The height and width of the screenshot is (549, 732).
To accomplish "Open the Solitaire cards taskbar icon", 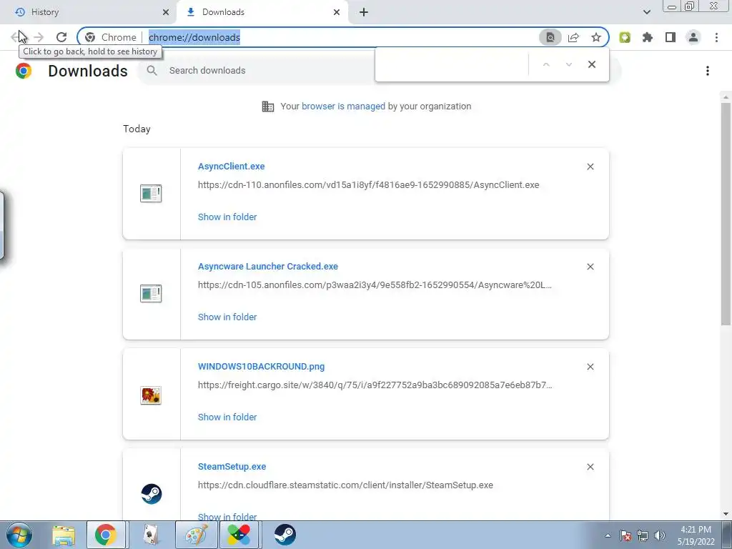I will point(150,535).
